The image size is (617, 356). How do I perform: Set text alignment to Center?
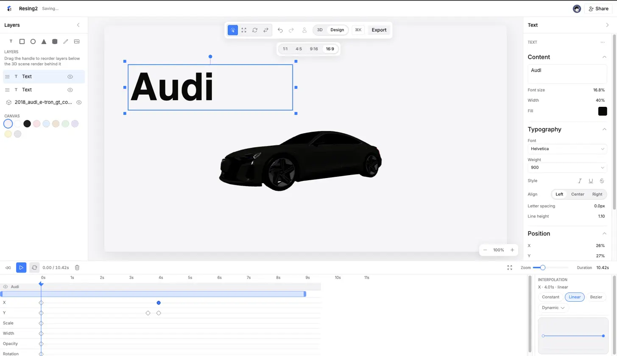tap(578, 195)
